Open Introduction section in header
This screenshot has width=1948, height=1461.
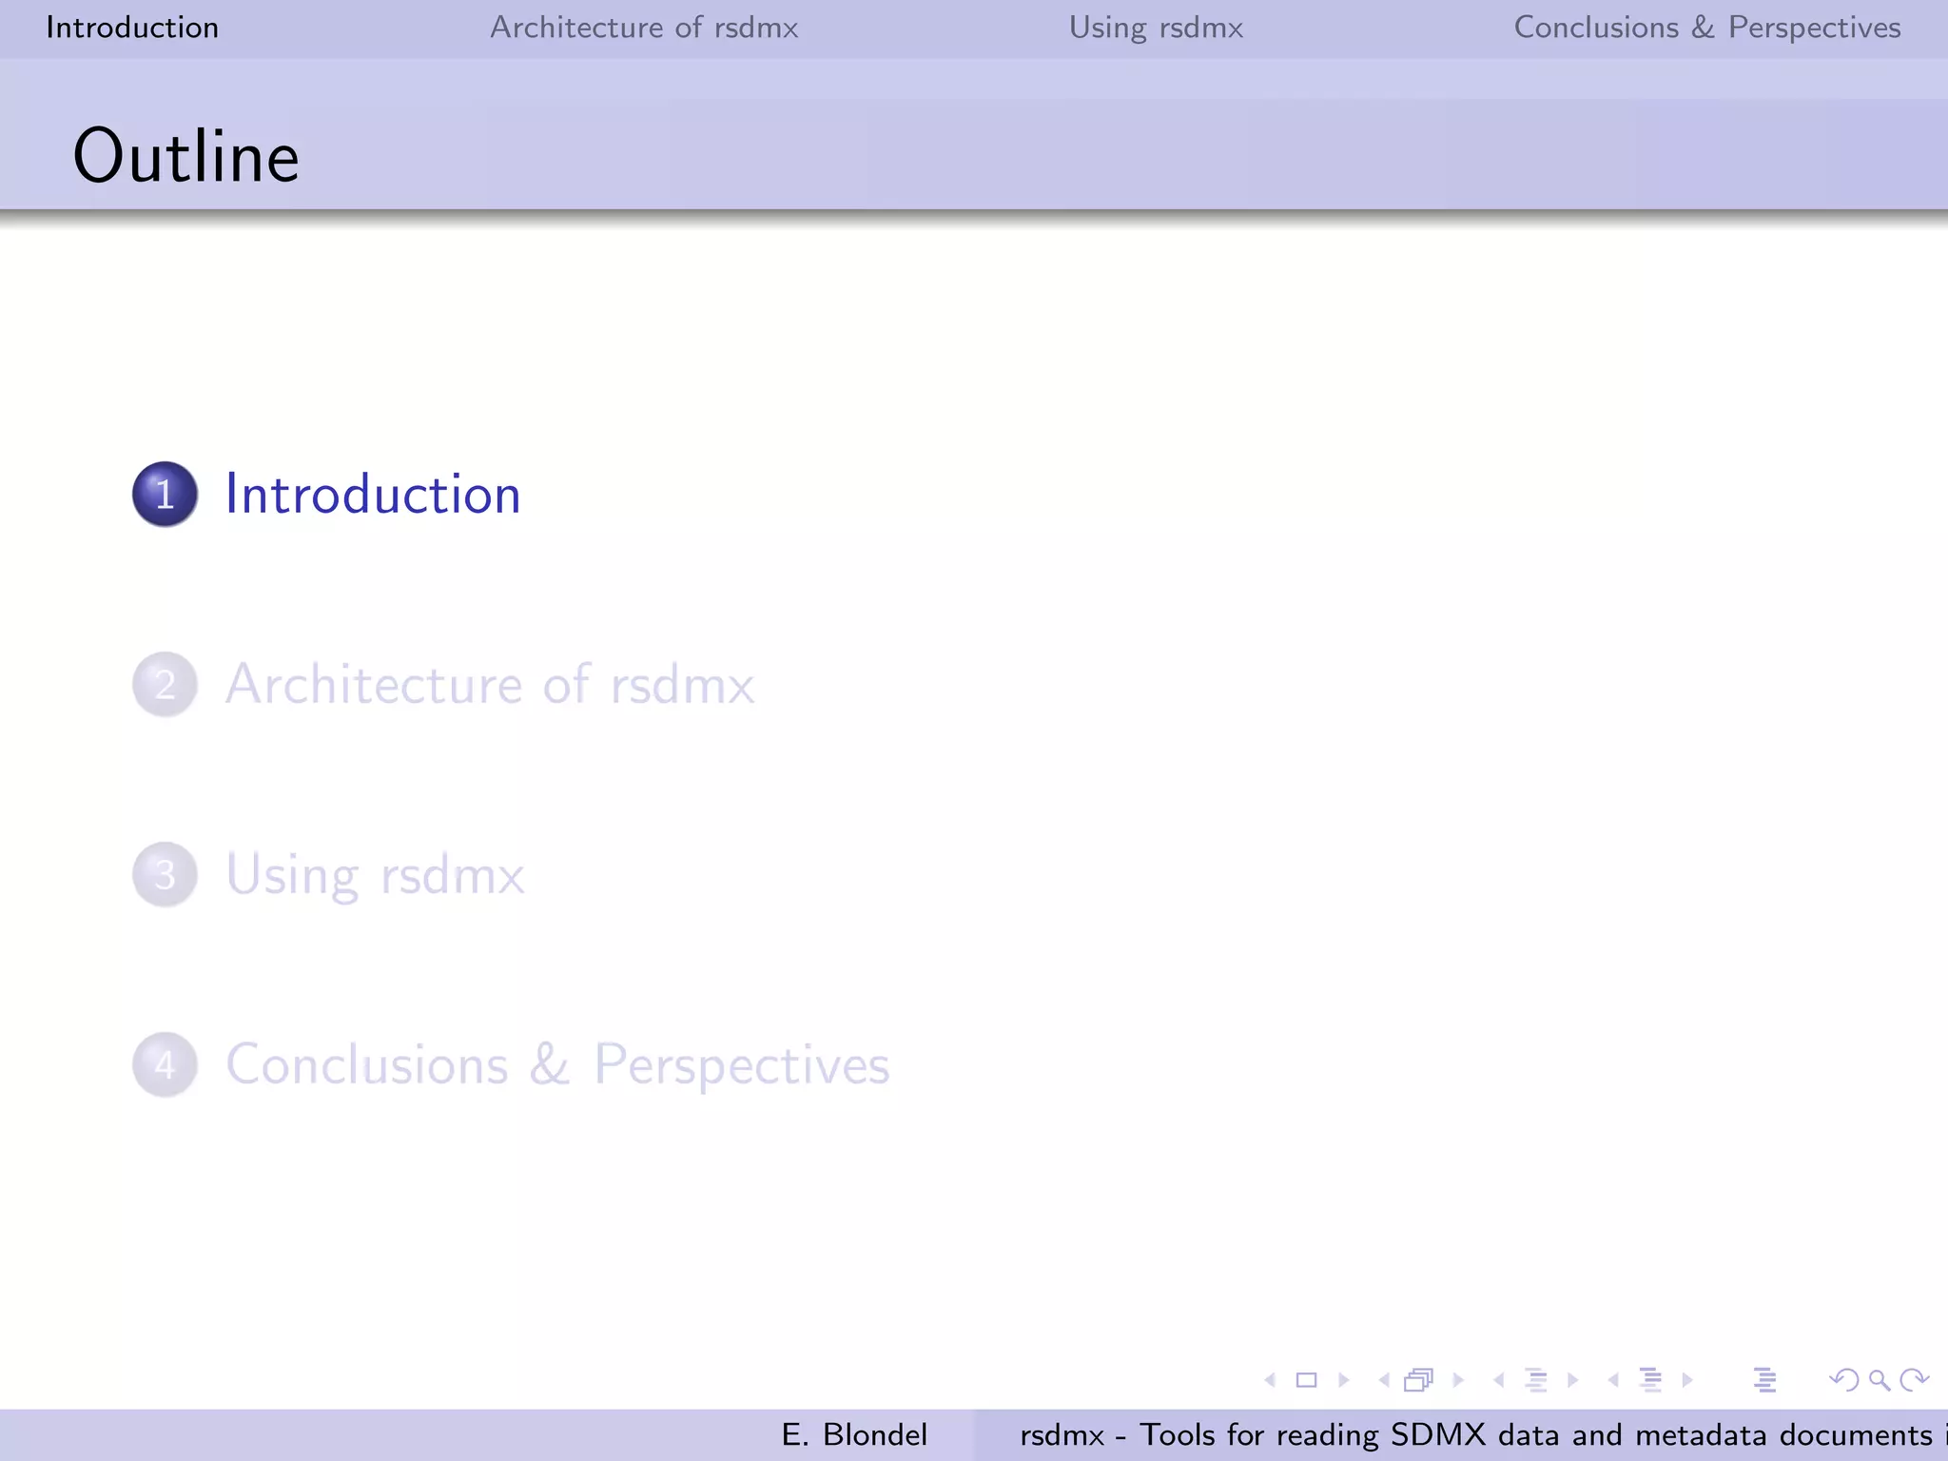[132, 28]
